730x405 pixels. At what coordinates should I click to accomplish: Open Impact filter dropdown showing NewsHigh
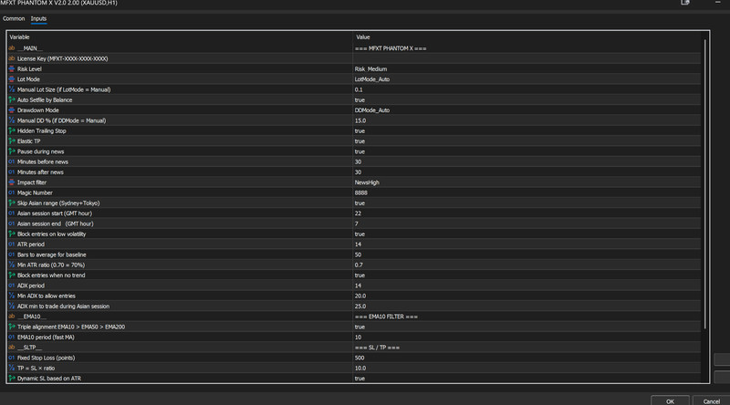[527, 182]
